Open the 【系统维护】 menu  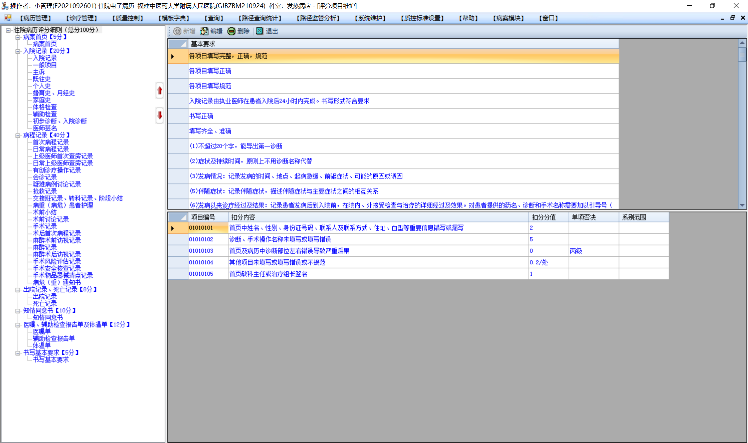370,18
